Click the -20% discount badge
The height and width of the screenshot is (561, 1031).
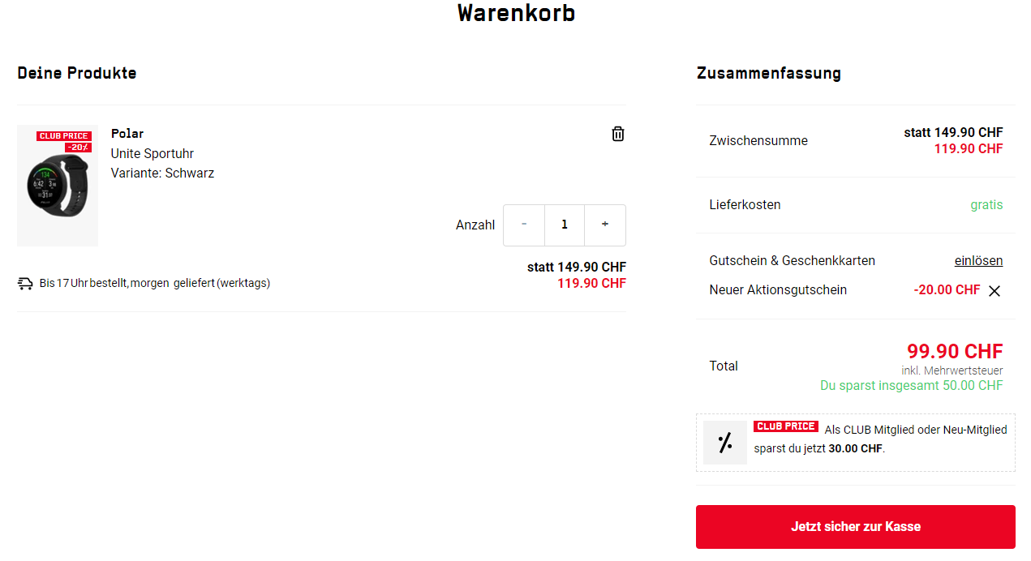coord(79,148)
